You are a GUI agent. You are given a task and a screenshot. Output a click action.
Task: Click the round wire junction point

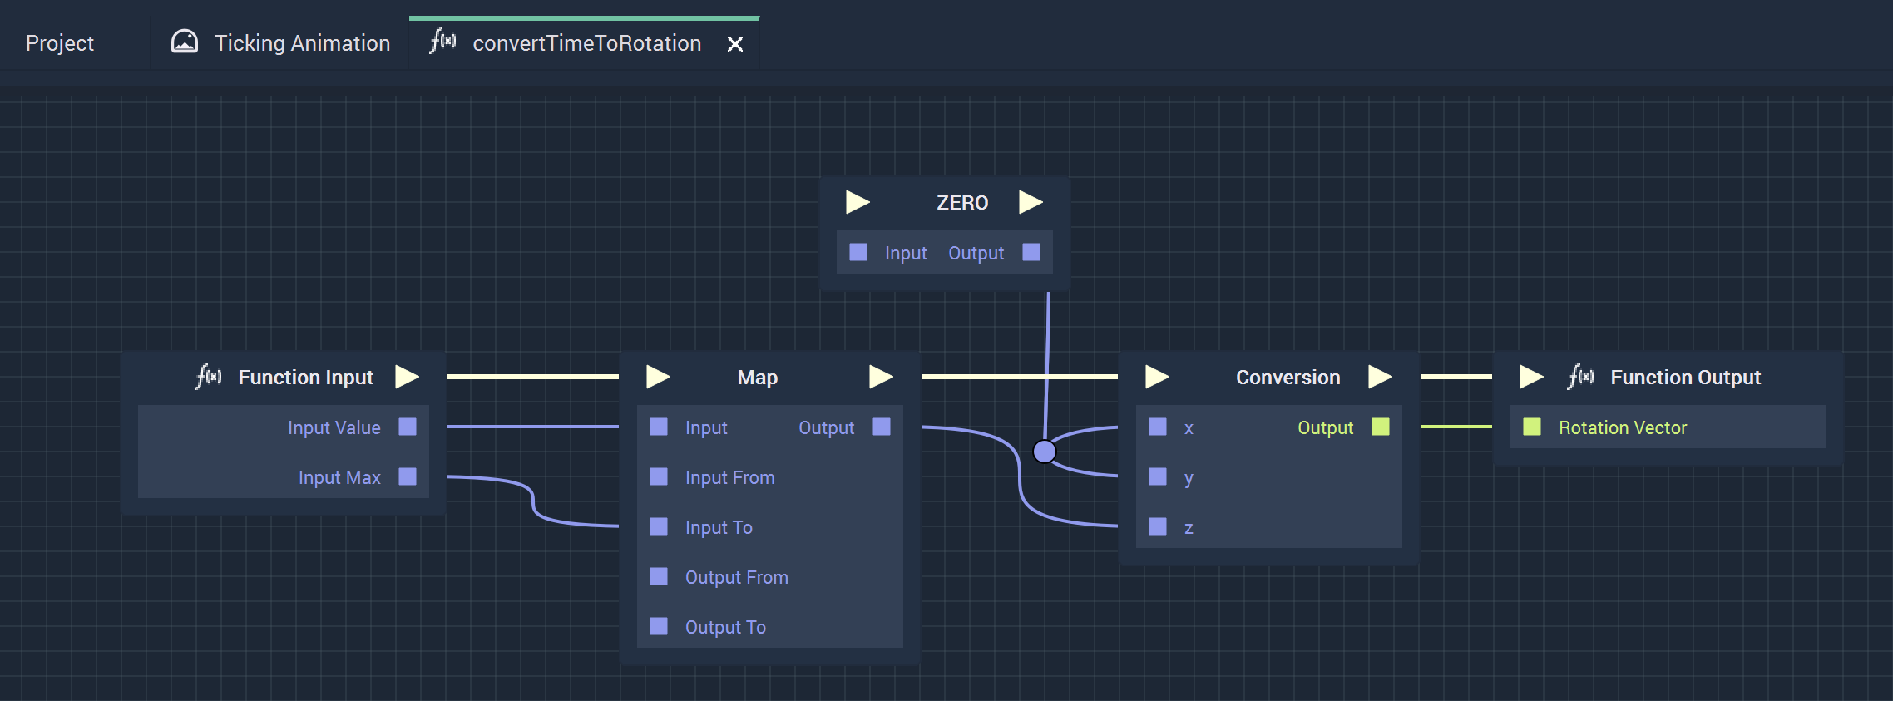[1045, 452]
